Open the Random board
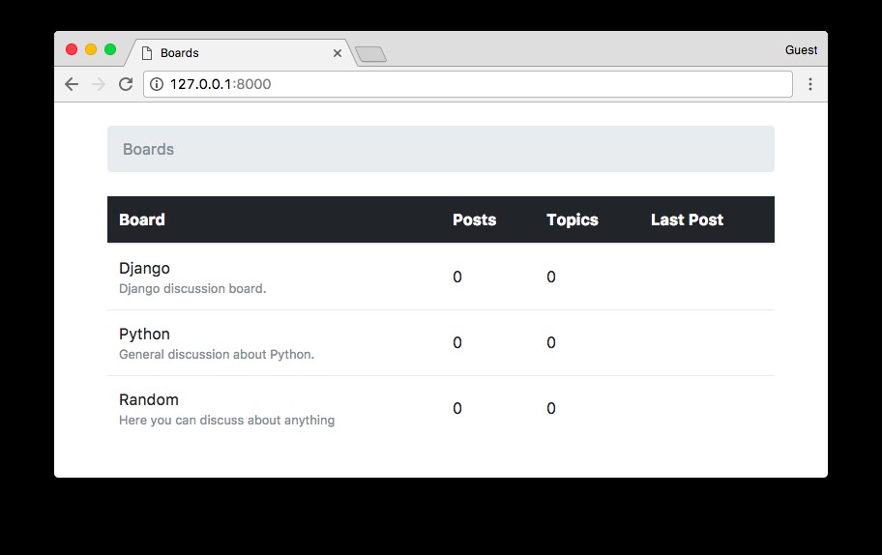 pyautogui.click(x=149, y=399)
